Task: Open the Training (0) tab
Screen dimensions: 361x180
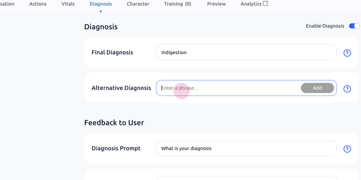Action: (177, 4)
